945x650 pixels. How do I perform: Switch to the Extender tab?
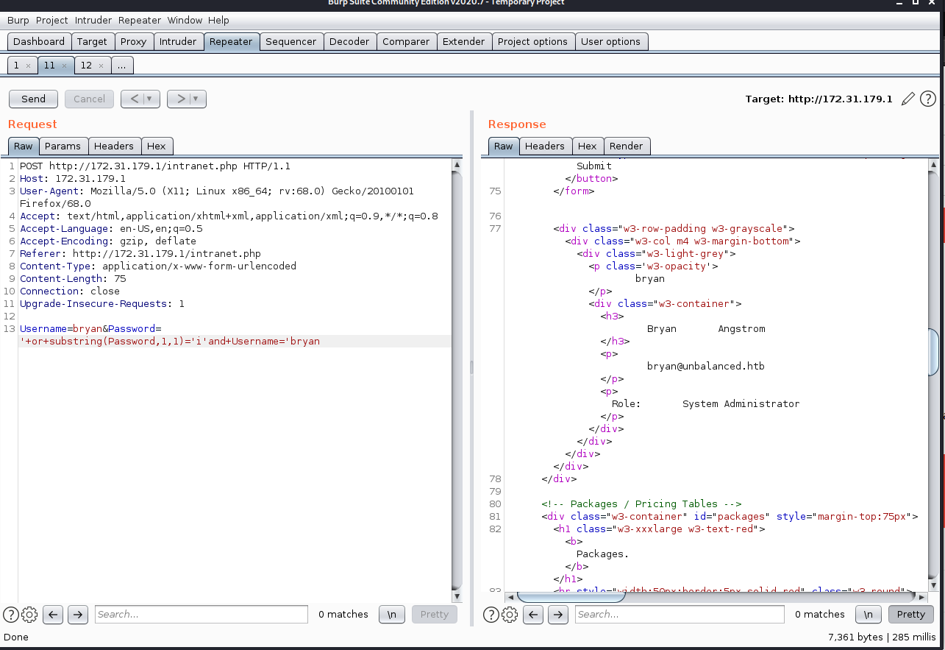pyautogui.click(x=464, y=42)
